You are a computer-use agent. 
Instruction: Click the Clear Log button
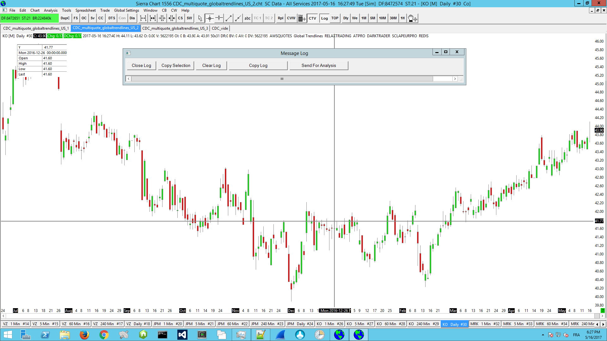pos(211,66)
